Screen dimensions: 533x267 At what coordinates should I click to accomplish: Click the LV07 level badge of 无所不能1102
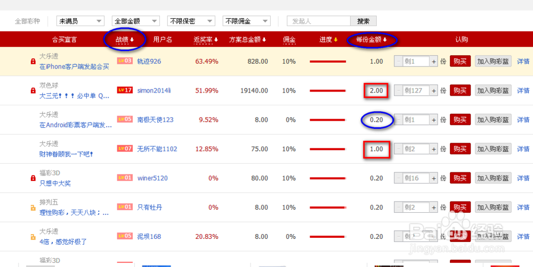point(125,148)
